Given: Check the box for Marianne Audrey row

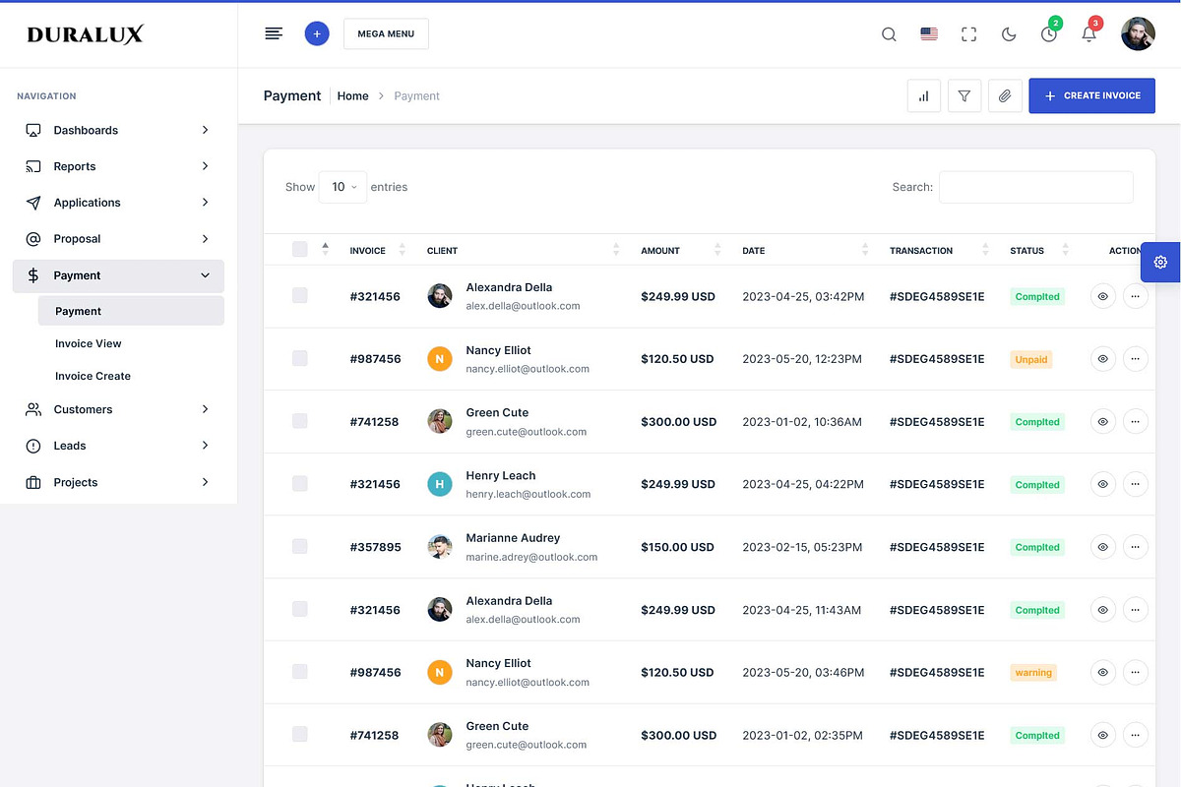Looking at the screenshot, I should click(x=300, y=546).
